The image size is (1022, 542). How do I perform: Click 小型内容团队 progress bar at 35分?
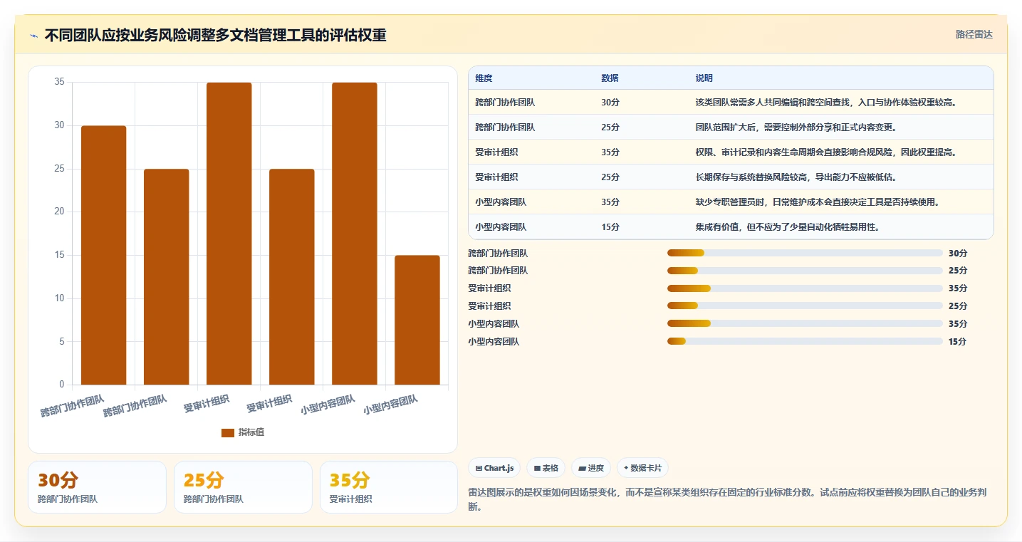pos(805,324)
